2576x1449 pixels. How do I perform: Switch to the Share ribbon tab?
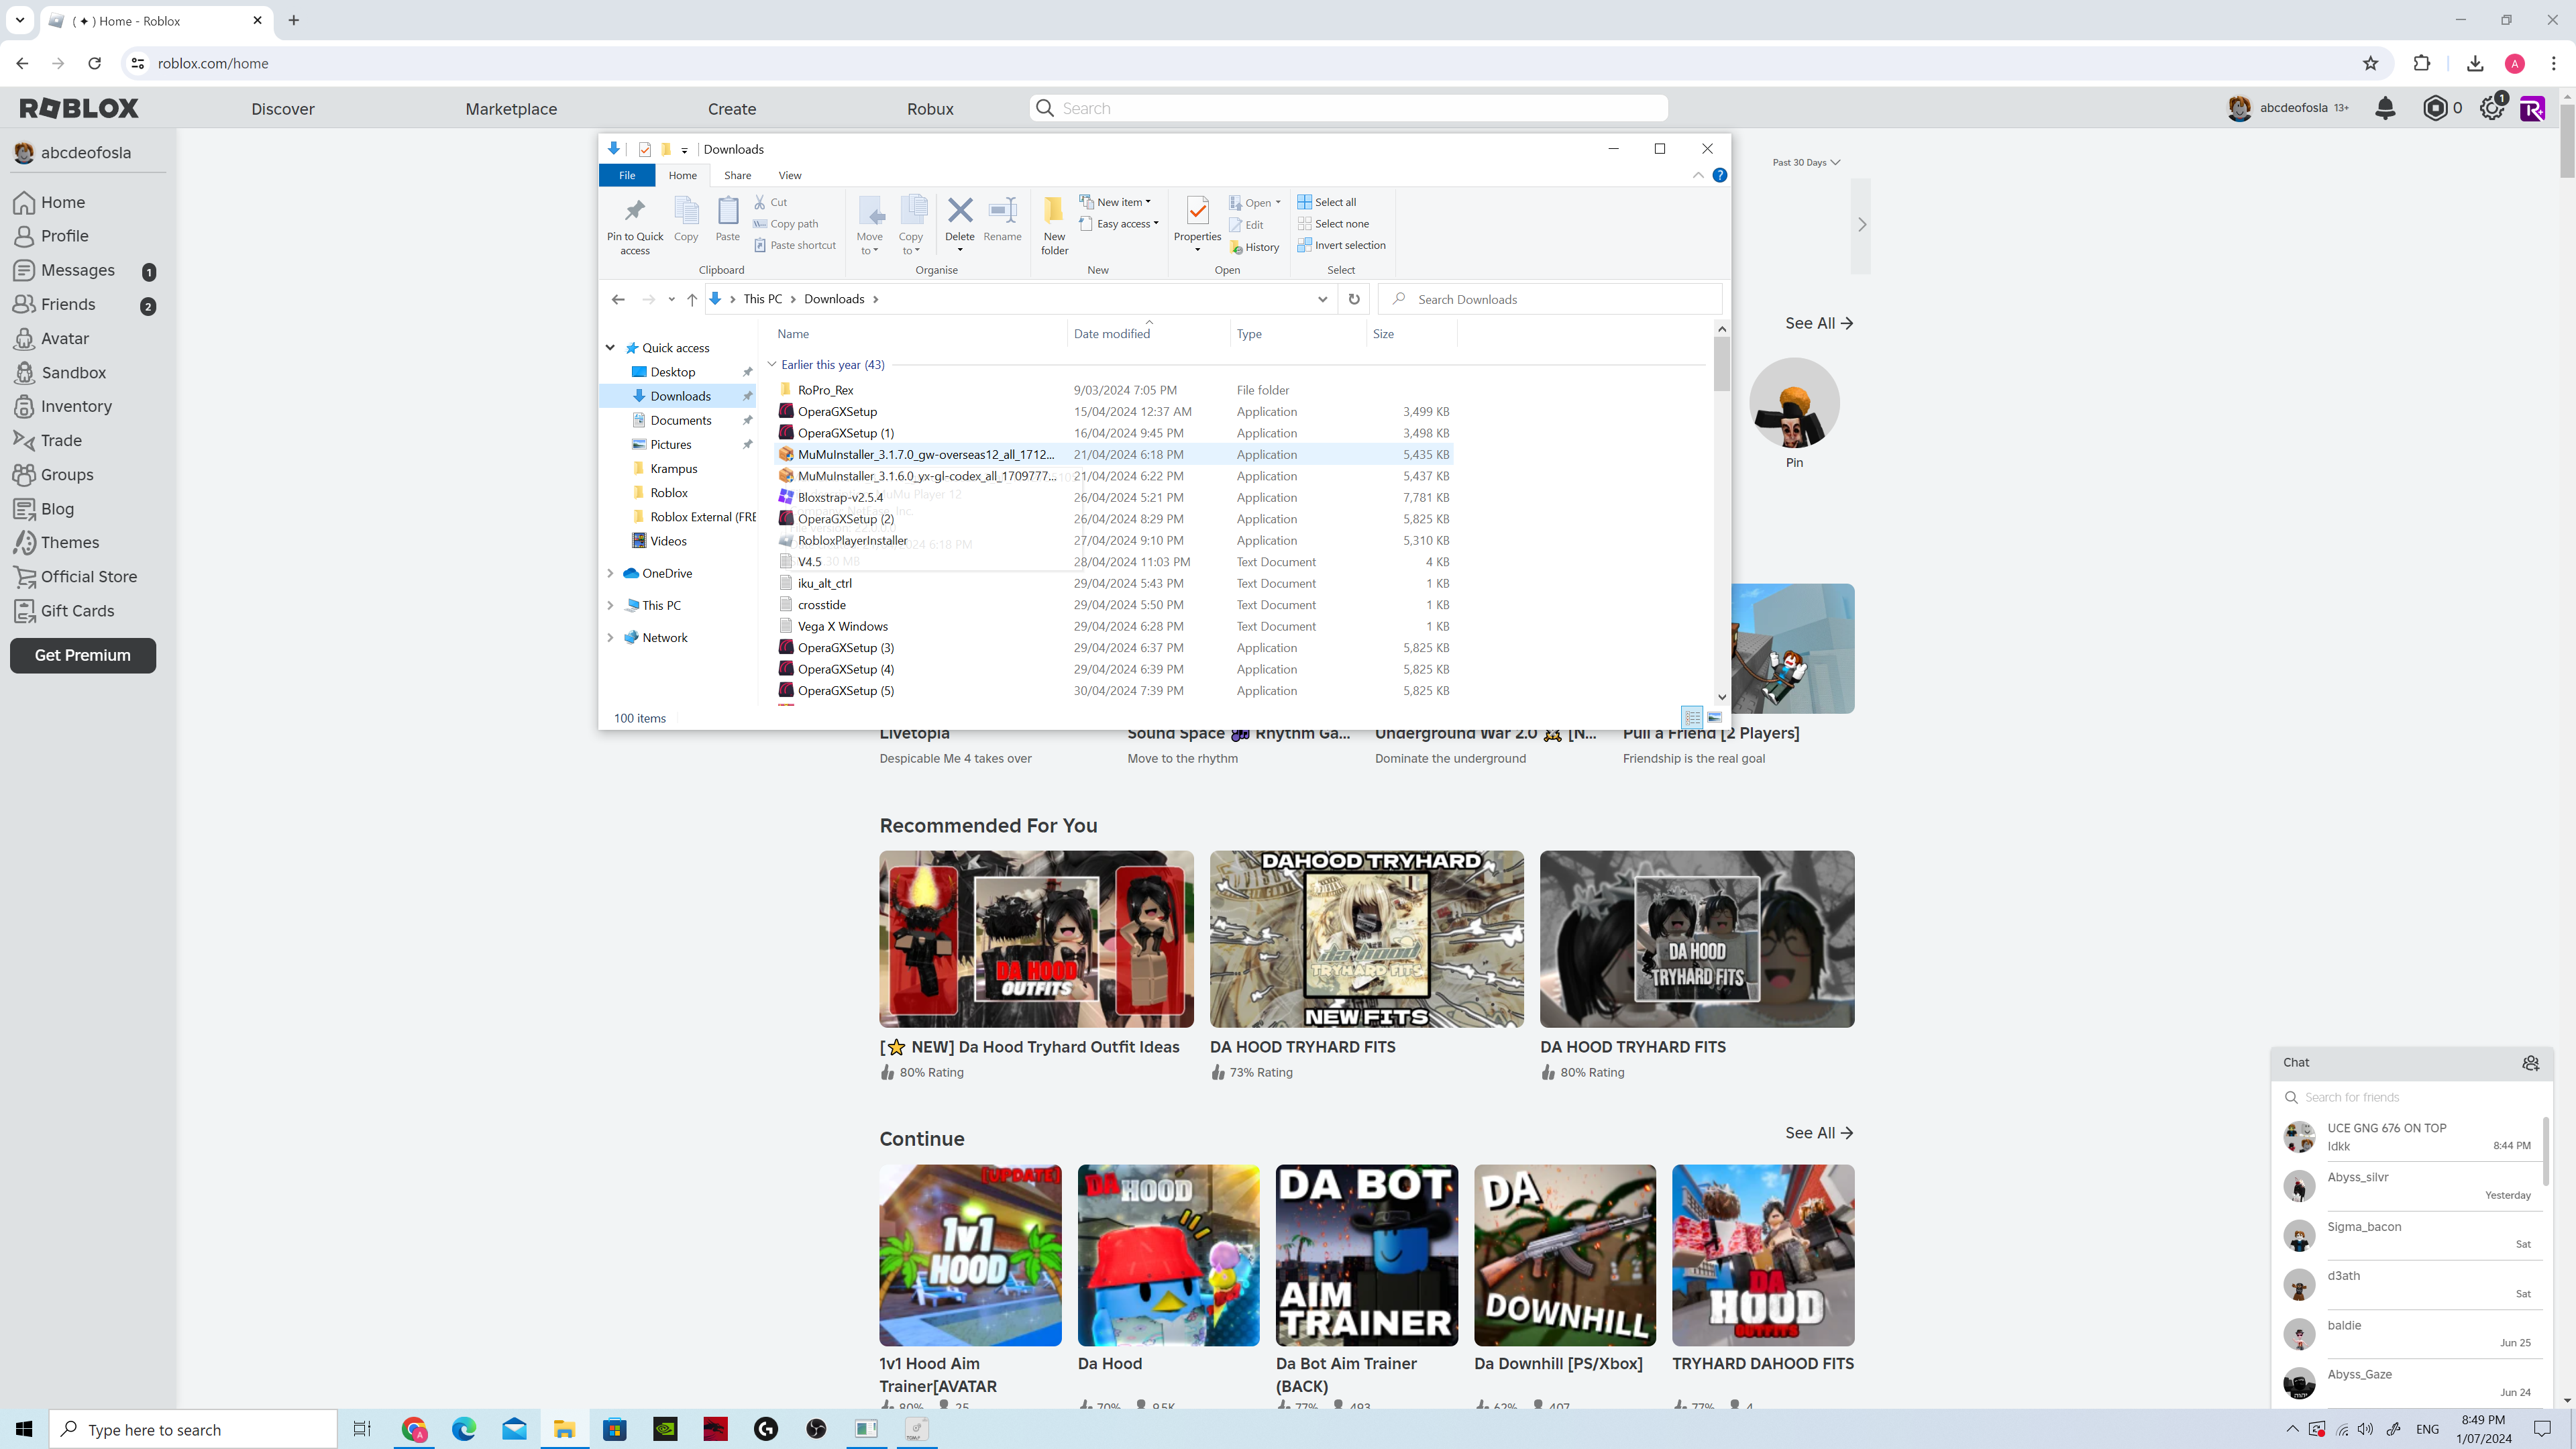click(737, 175)
